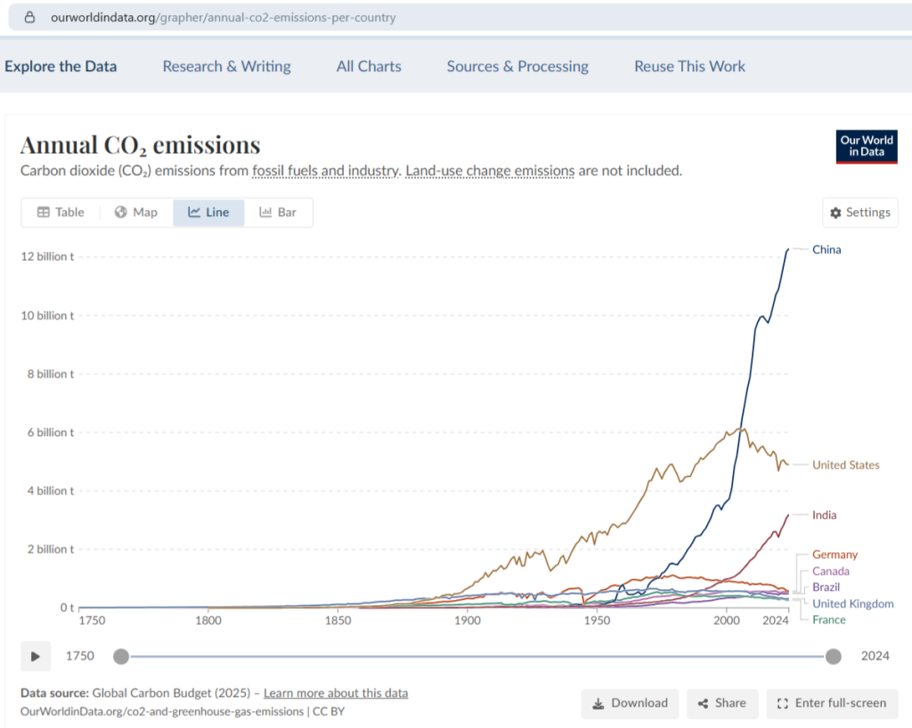Select the Line chart view

[x=208, y=212]
